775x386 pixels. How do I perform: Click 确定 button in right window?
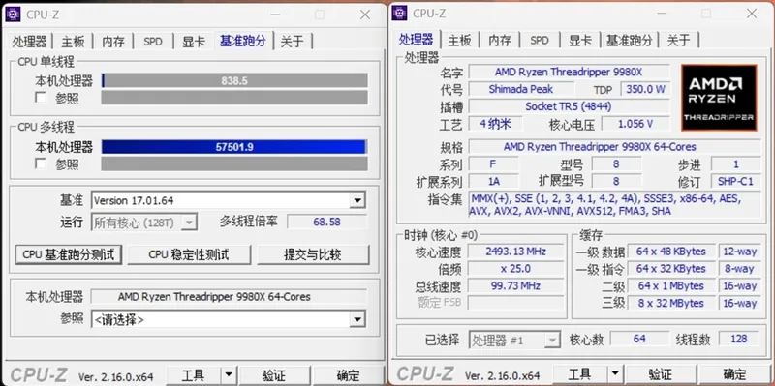[734, 373]
